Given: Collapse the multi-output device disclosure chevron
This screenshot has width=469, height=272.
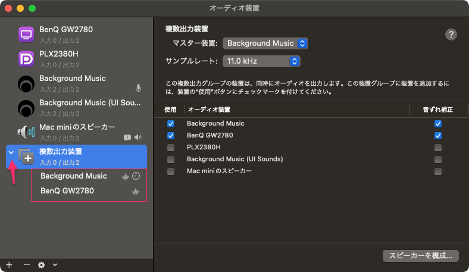Looking at the screenshot, I should [11, 153].
